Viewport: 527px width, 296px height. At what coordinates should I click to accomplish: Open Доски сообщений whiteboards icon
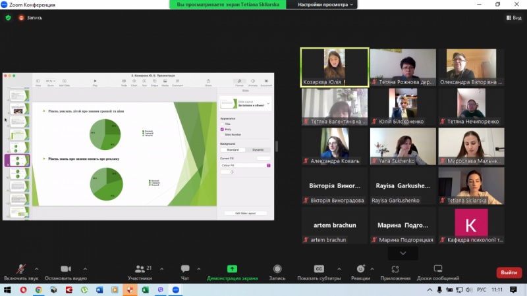[x=437, y=269]
